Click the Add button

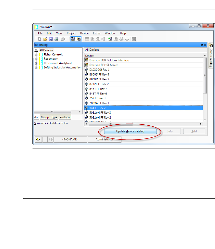pyautogui.click(x=194, y=131)
